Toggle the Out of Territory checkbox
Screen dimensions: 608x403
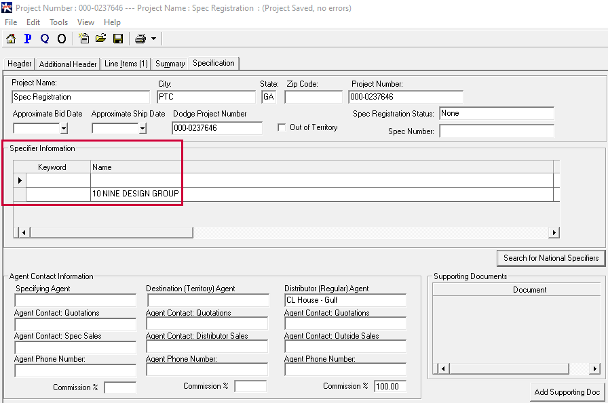pyautogui.click(x=282, y=127)
